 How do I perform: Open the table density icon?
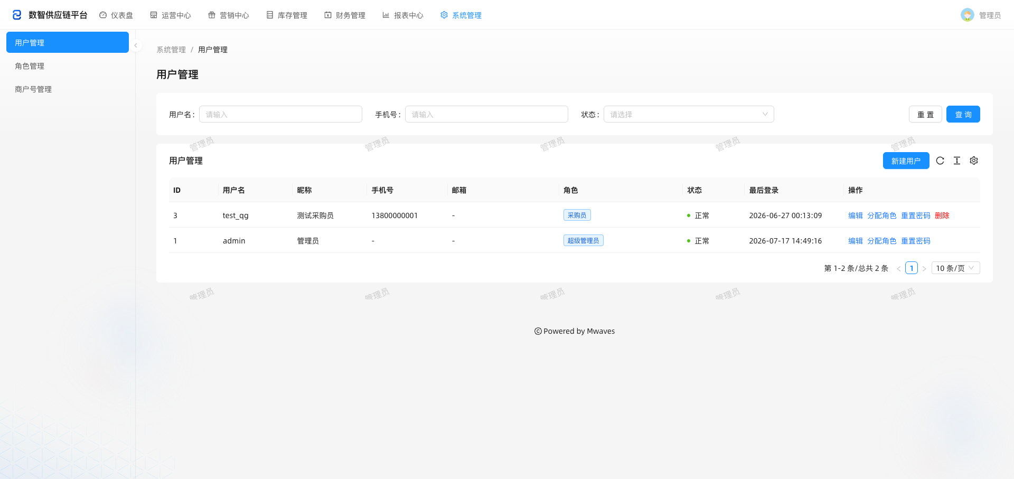(x=957, y=161)
